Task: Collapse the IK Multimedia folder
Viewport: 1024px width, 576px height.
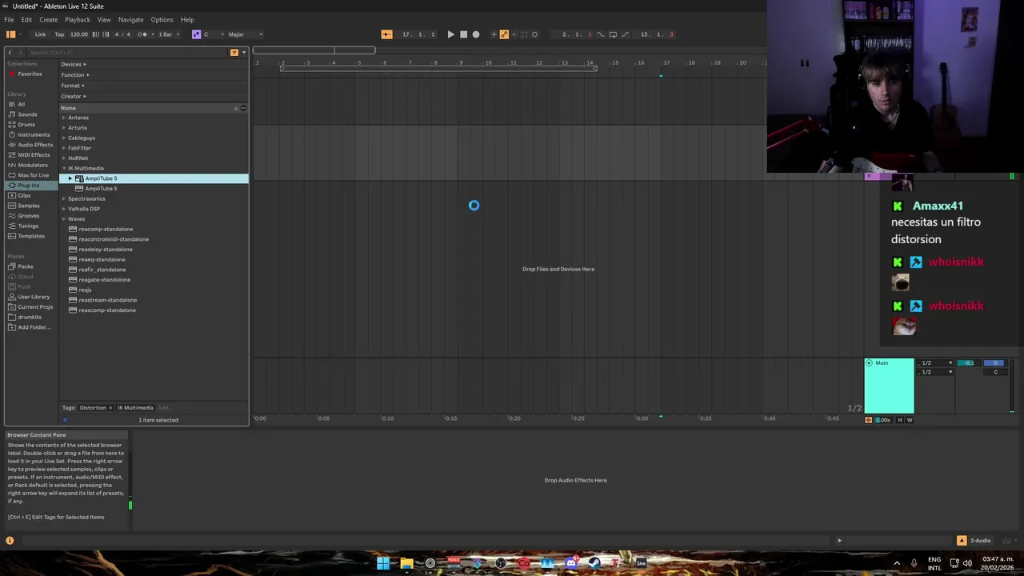Action: (64, 168)
